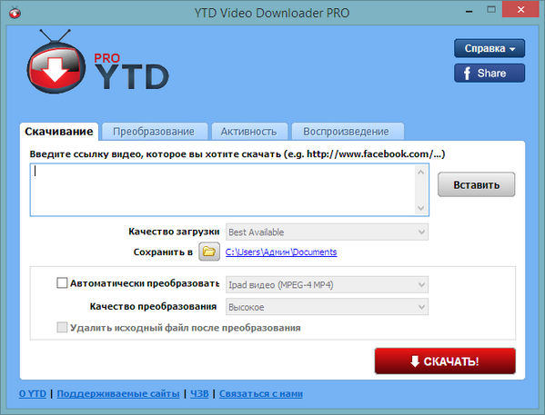Open the Качество загрузки Best Available dropdown
The image size is (545, 415).
[x=327, y=232]
